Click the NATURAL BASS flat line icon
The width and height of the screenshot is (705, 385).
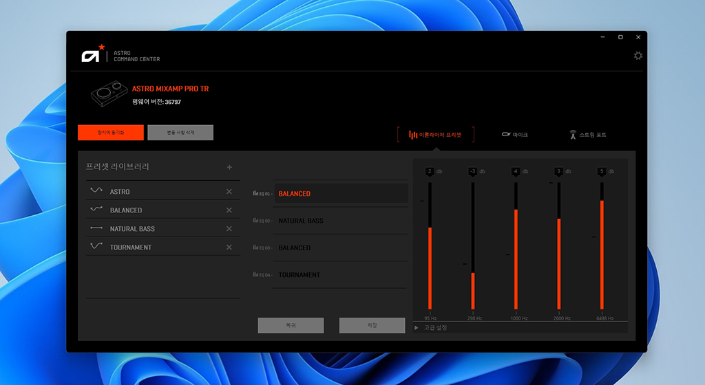pos(96,228)
